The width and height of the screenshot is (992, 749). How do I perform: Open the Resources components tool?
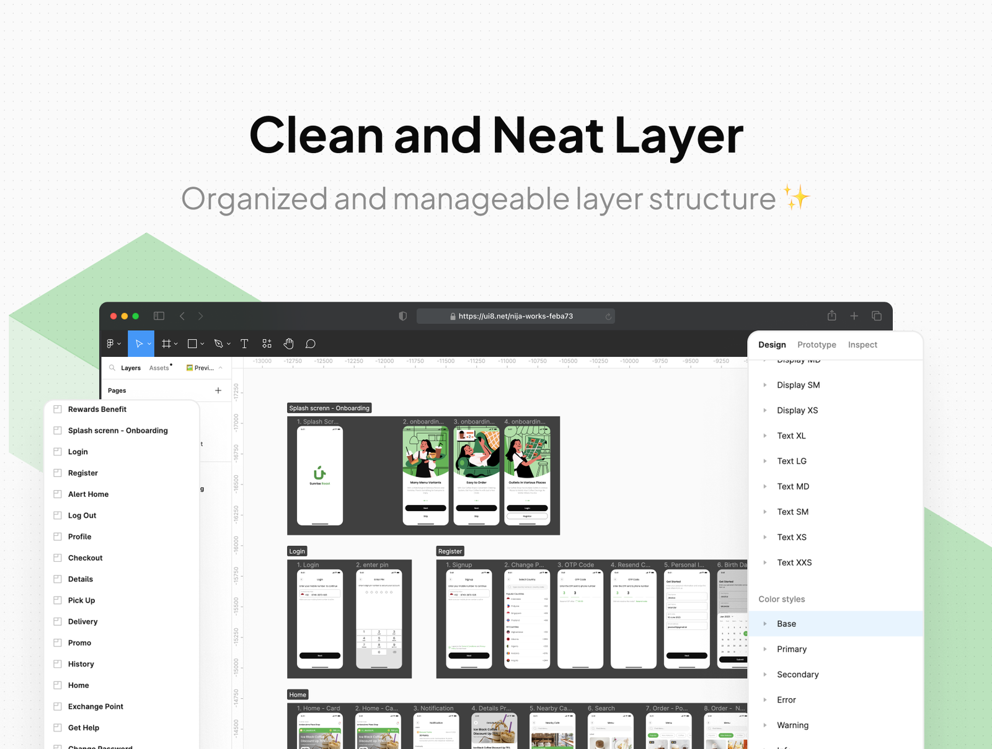point(267,344)
